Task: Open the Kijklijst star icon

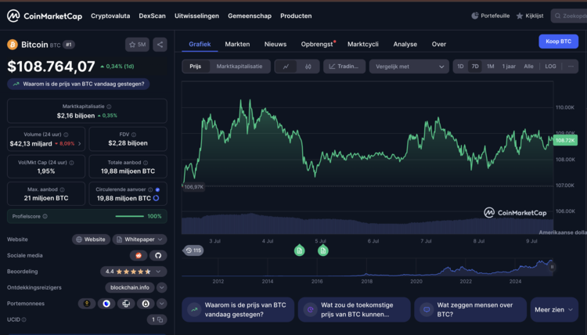Action: pos(520,16)
